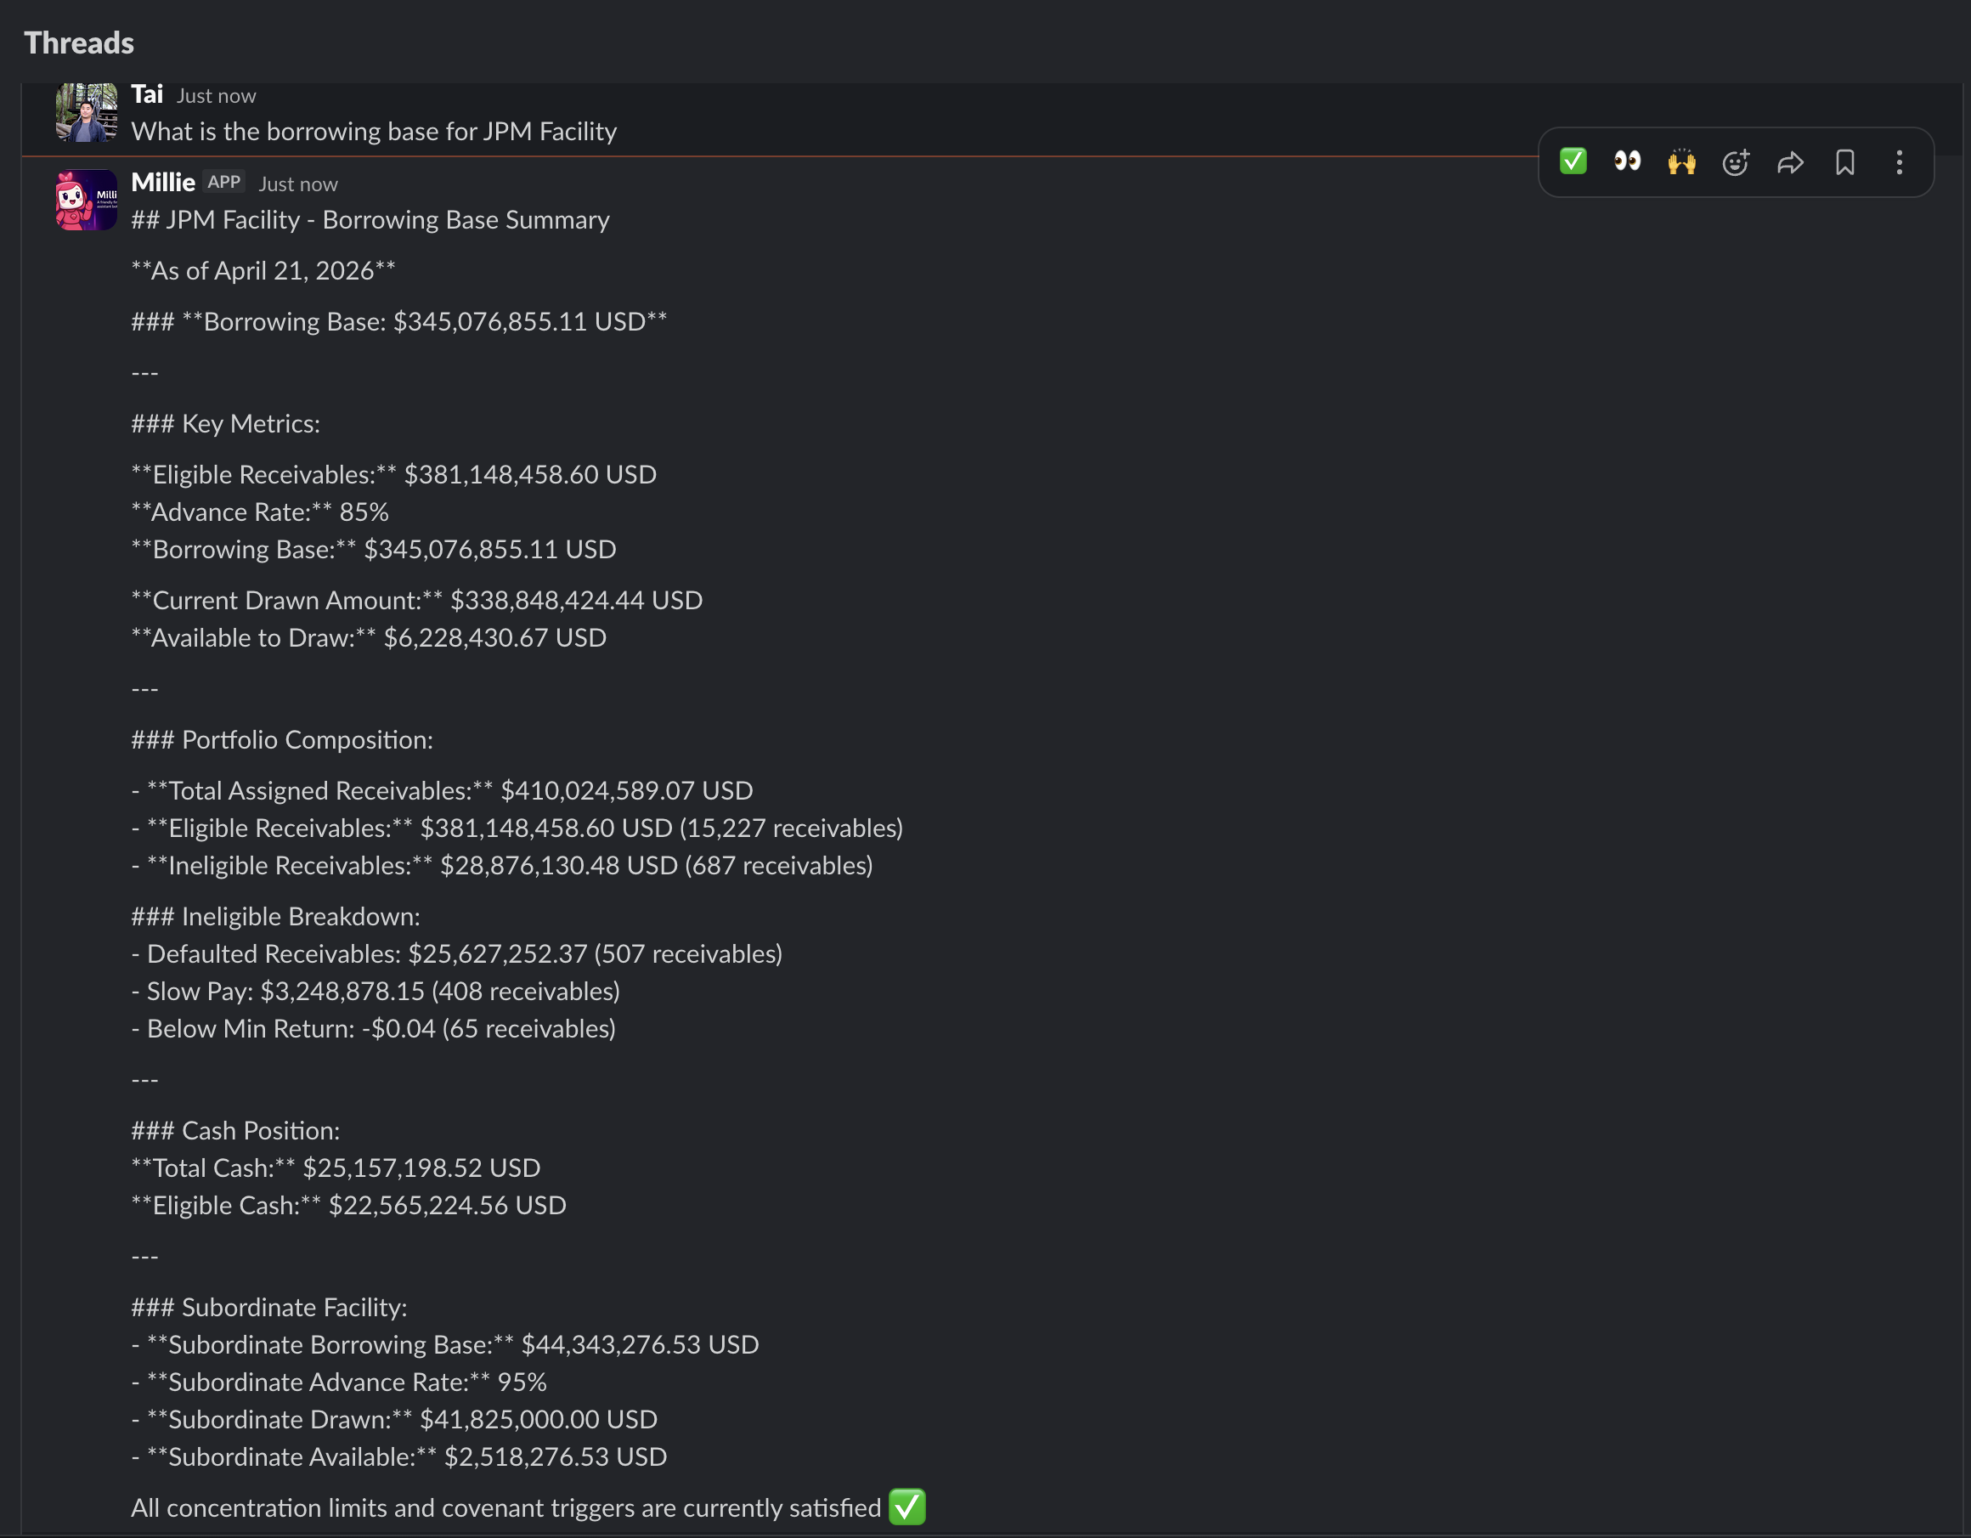Viewport: 1971px width, 1538px height.
Task: Click the Available to Draw $6,228,430.67 line
Action: [369, 638]
